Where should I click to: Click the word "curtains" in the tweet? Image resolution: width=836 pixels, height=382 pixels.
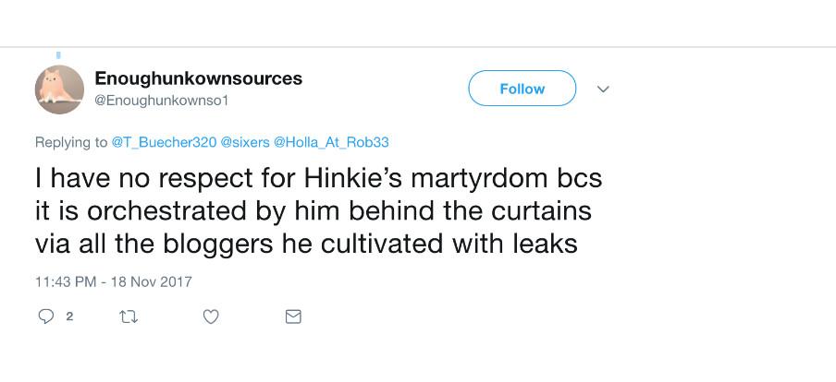(x=536, y=210)
